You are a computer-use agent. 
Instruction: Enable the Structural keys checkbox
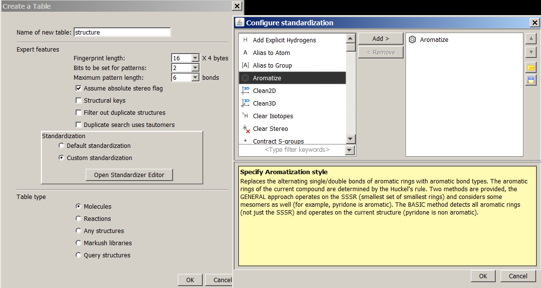[x=78, y=100]
